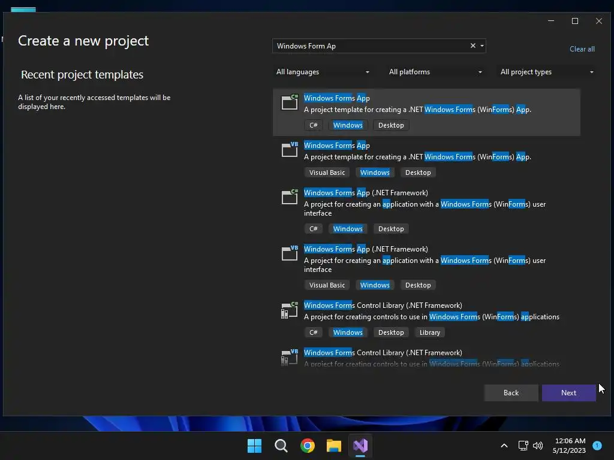Screen dimensions: 614x460
Task: Minimize the Create a new project window
Action: point(551,21)
